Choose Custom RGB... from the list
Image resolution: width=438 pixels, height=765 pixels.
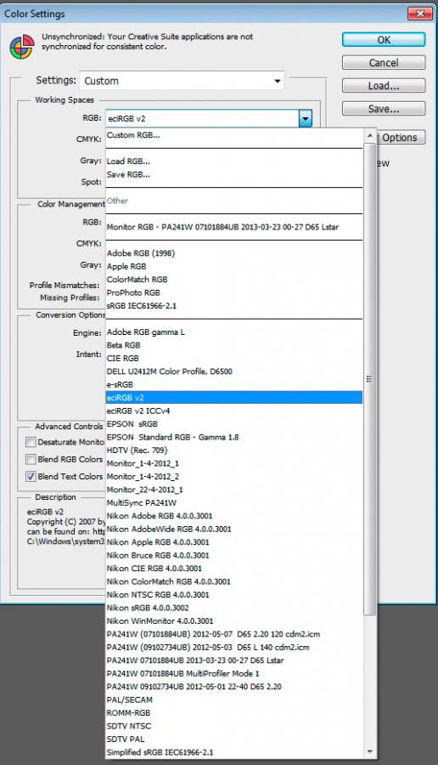[x=234, y=135]
